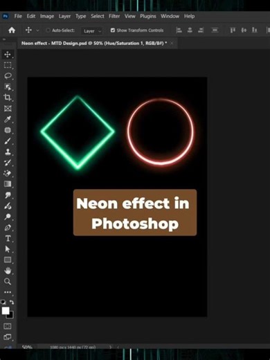Open the Select menu

98,16
